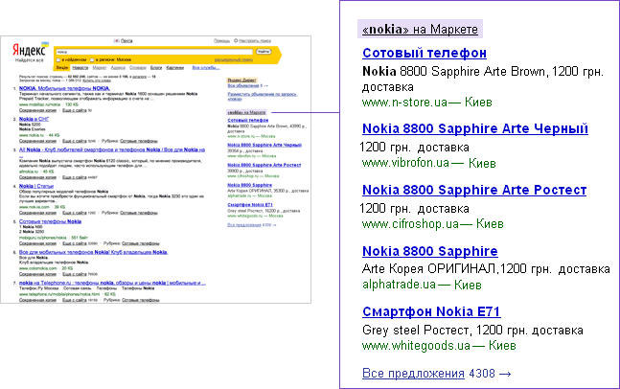Click «nokia» на Маркете heading in small page
The height and width of the screenshot is (389, 620).
[x=246, y=112]
